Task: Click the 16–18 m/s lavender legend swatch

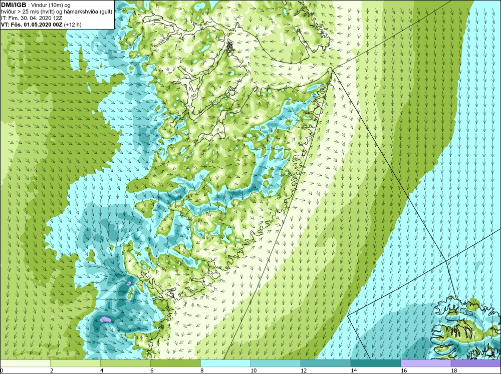Action: click(426, 363)
